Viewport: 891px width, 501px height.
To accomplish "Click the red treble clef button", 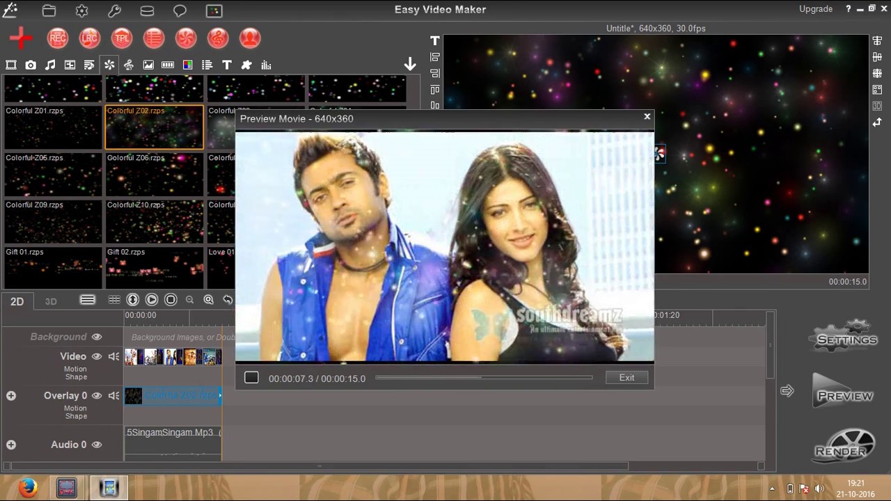I will [x=218, y=38].
